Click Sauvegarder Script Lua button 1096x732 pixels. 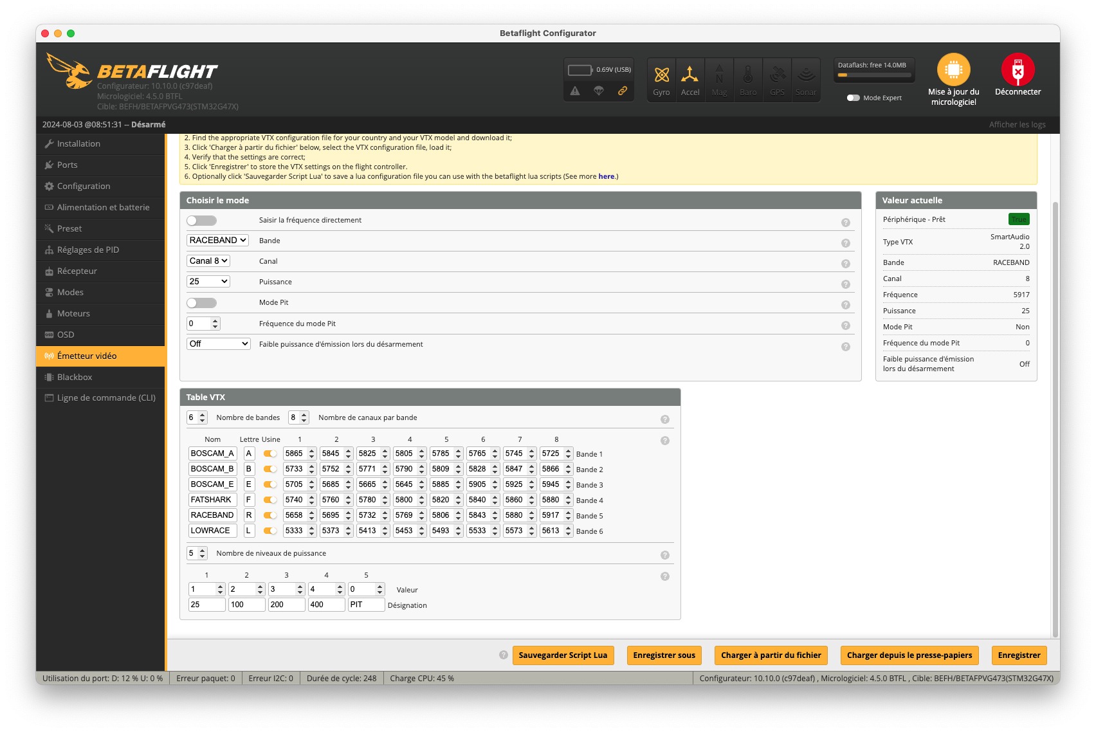(563, 655)
